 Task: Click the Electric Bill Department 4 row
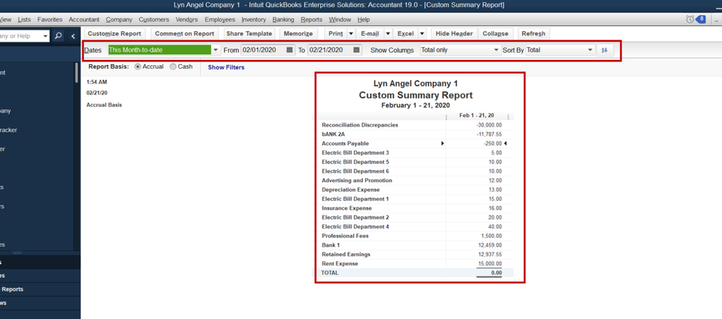pyautogui.click(x=416, y=226)
